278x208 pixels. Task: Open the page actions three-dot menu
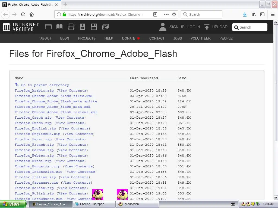166,14
